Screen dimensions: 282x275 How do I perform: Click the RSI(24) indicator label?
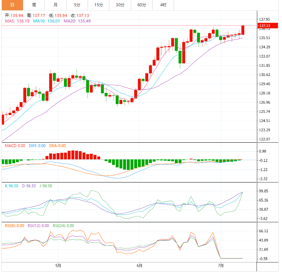[x=63, y=226]
